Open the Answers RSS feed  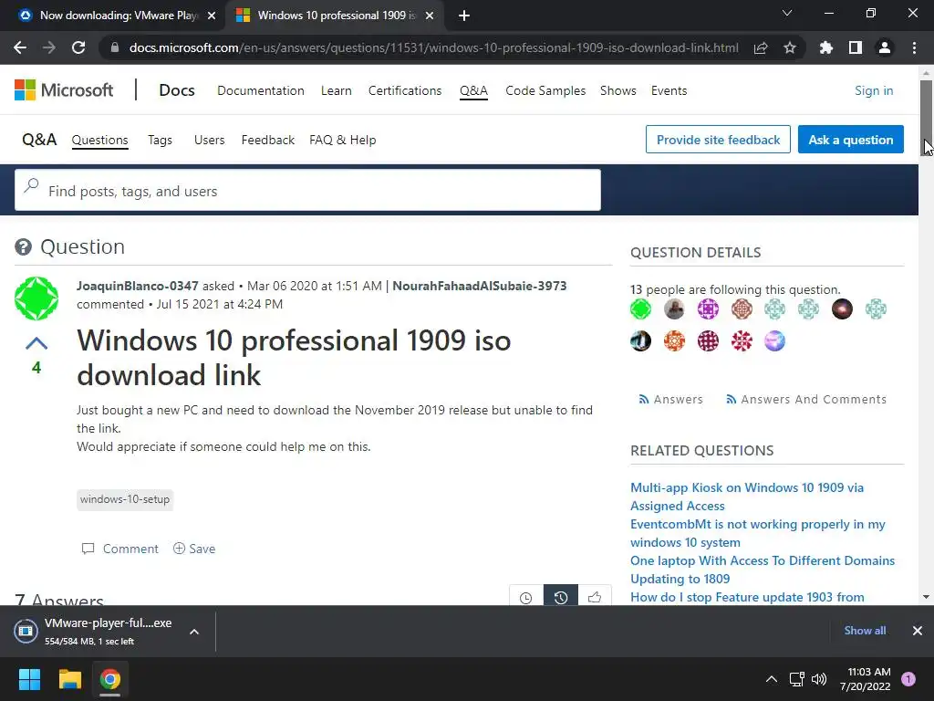pos(670,400)
